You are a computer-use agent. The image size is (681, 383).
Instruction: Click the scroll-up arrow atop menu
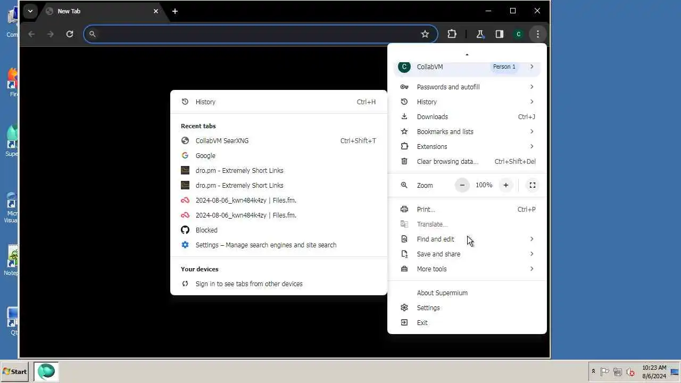[x=467, y=54]
